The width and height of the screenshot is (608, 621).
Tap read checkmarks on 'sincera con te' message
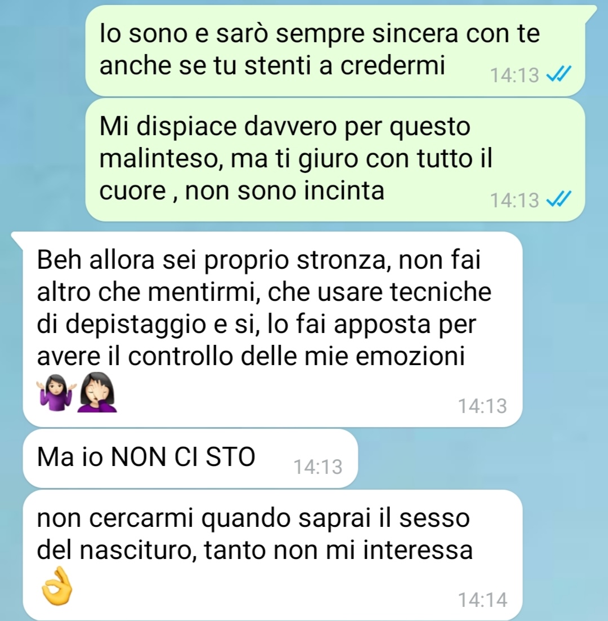pos(559,74)
